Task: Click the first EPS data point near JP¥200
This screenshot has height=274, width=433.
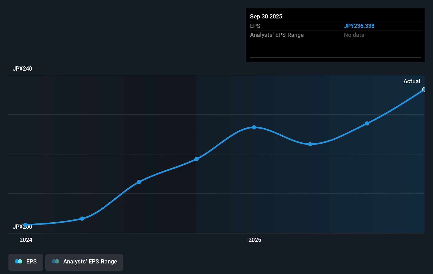Action: pyautogui.click(x=25, y=225)
